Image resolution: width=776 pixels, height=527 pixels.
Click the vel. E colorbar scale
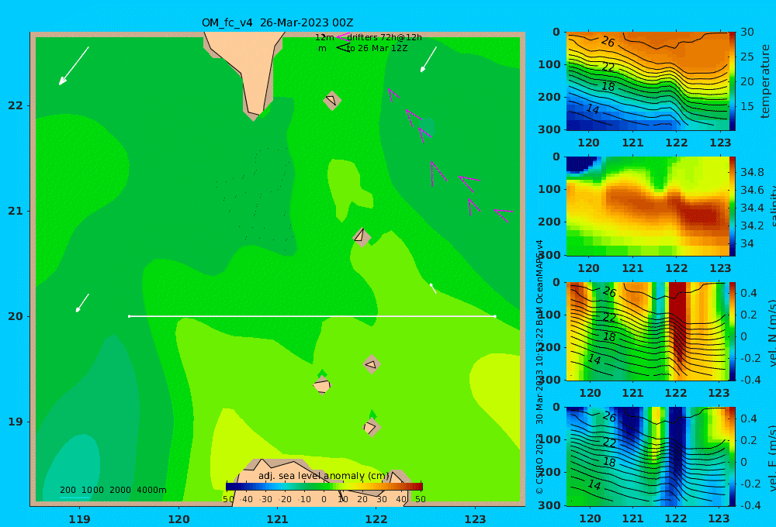pos(732,456)
